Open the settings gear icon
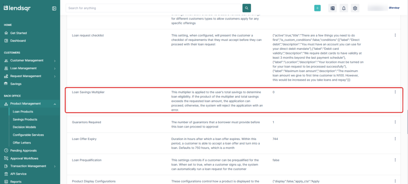This screenshot has height=184, width=408. click(355, 8)
